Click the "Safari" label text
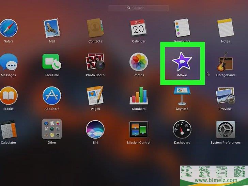 [9, 41]
